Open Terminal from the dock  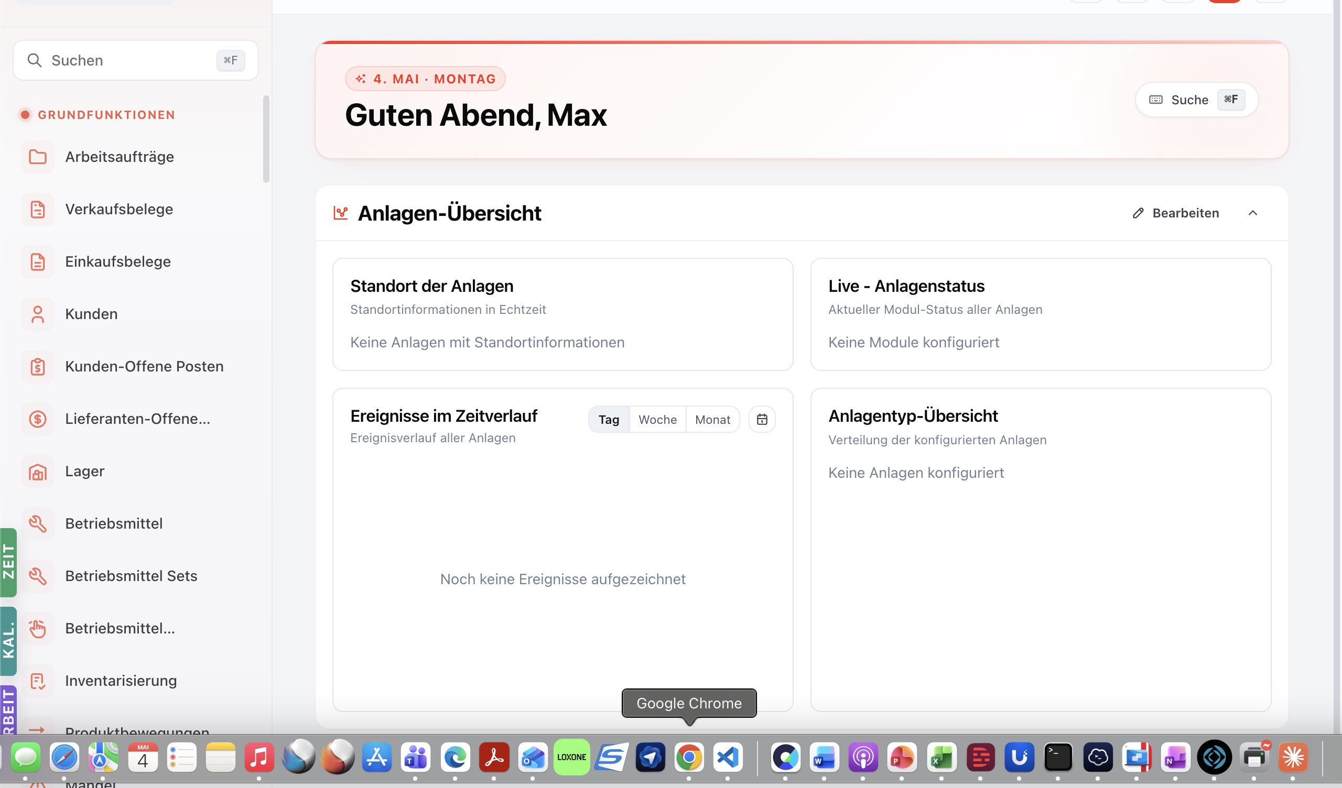(1058, 757)
